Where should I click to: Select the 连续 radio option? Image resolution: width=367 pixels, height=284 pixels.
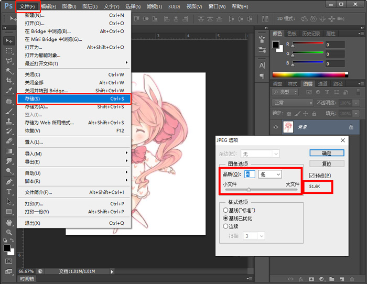225,226
